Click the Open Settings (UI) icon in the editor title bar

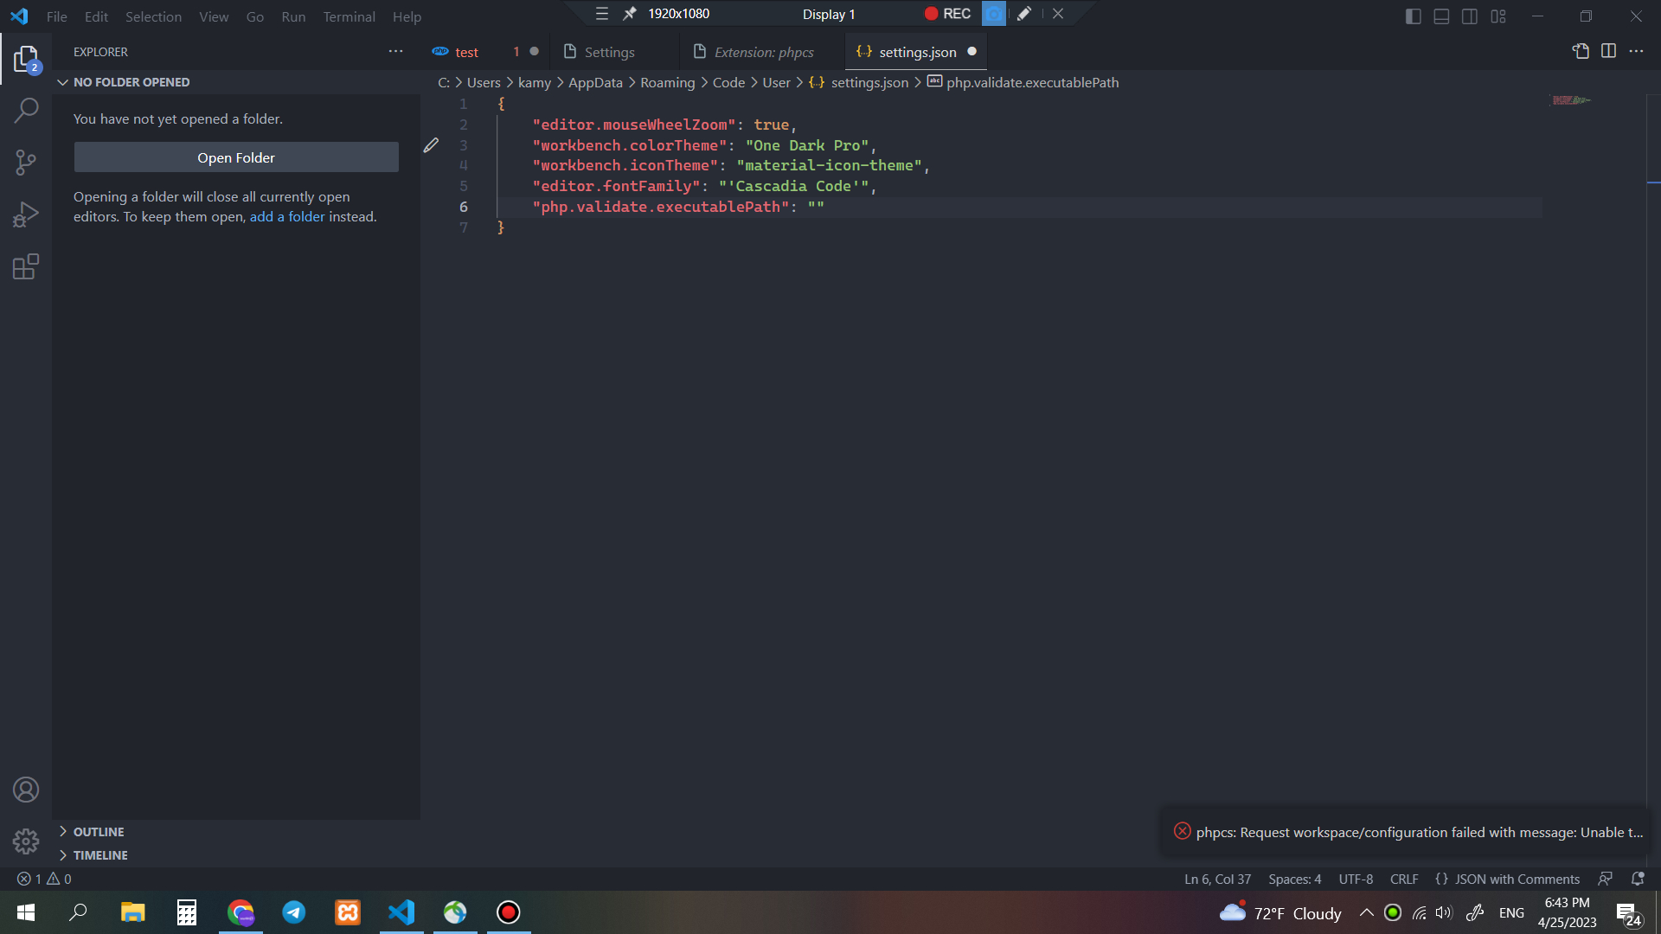1581,52
